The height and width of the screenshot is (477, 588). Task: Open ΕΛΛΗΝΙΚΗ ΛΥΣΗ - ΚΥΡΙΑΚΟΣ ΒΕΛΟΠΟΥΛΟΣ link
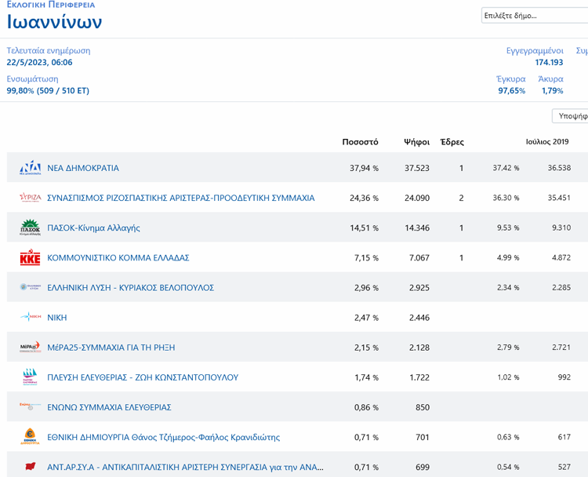[x=130, y=288]
